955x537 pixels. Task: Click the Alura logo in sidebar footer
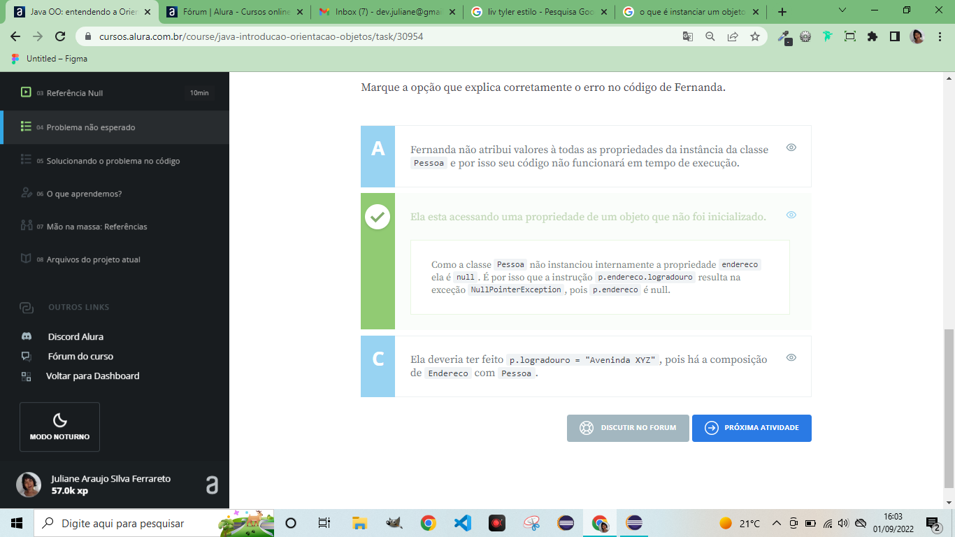[x=212, y=485]
